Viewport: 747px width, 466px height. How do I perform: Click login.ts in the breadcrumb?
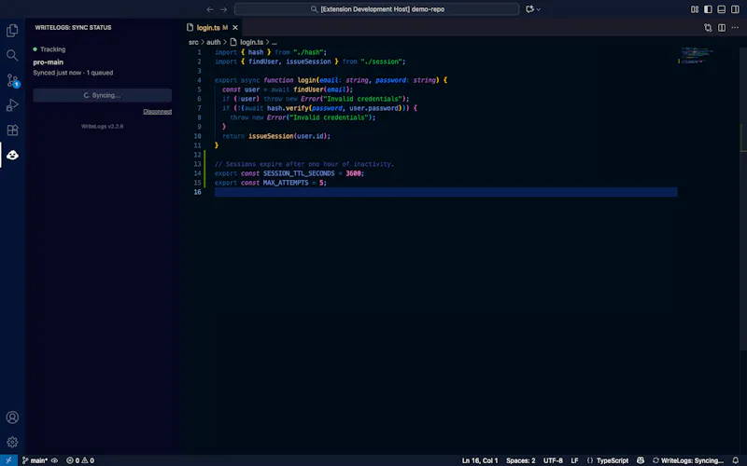pyautogui.click(x=251, y=42)
